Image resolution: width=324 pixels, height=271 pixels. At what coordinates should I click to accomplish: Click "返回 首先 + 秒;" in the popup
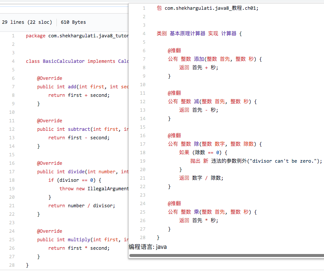tap(198, 68)
